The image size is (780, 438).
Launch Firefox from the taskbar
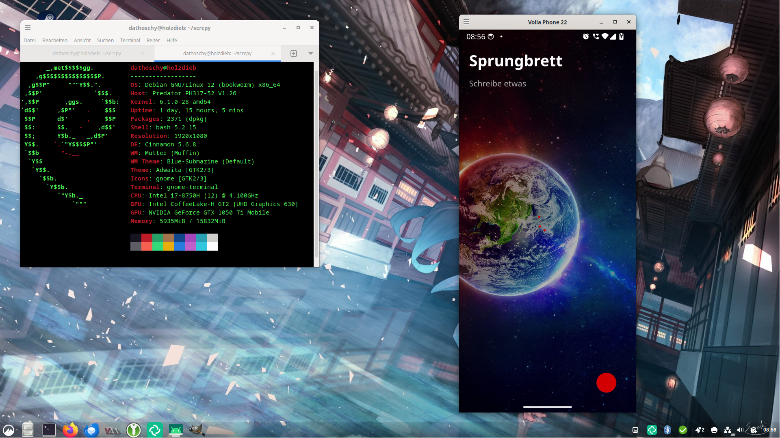point(70,430)
